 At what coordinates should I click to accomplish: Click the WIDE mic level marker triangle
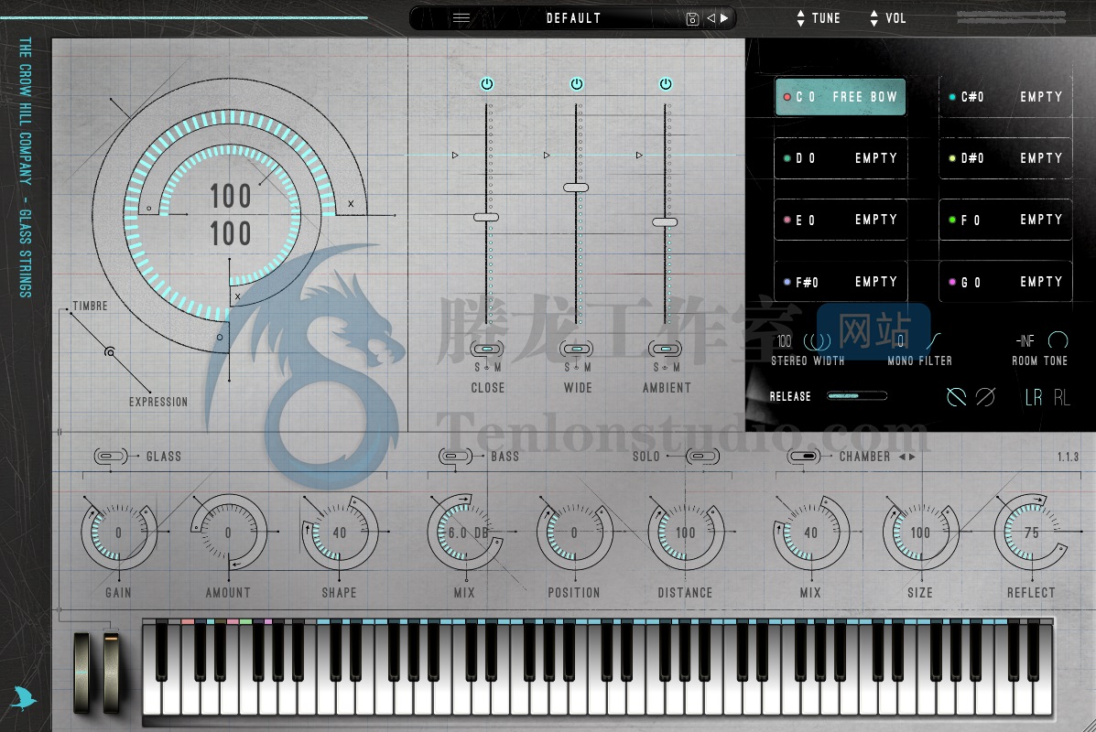[547, 155]
